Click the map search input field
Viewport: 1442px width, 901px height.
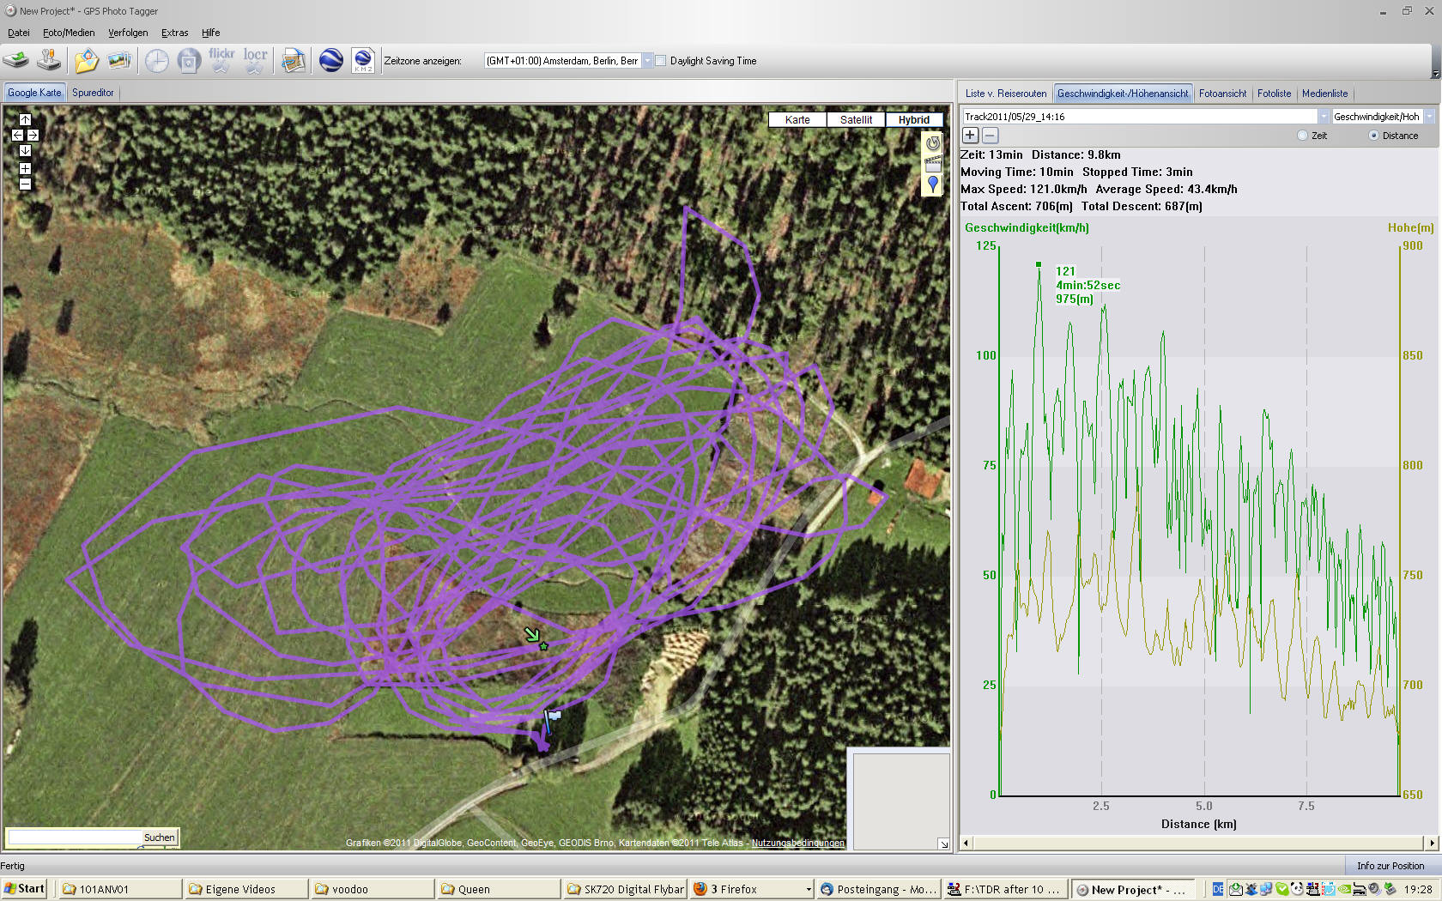click(74, 838)
